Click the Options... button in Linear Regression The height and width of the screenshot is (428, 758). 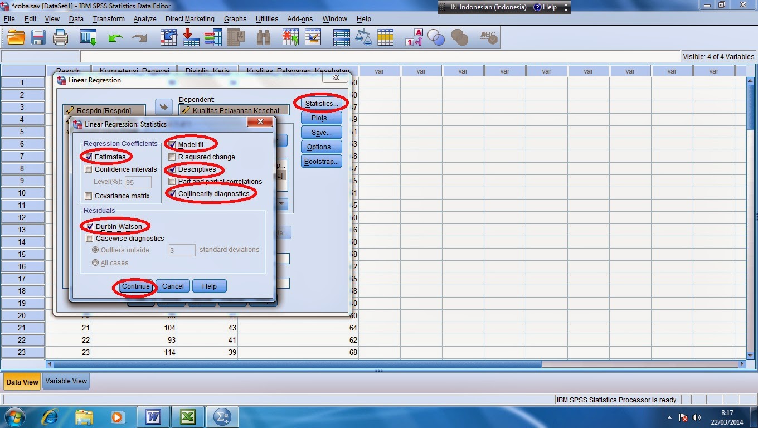coord(322,147)
